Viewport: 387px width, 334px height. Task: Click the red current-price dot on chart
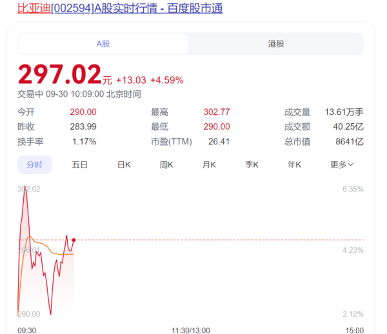(74, 240)
